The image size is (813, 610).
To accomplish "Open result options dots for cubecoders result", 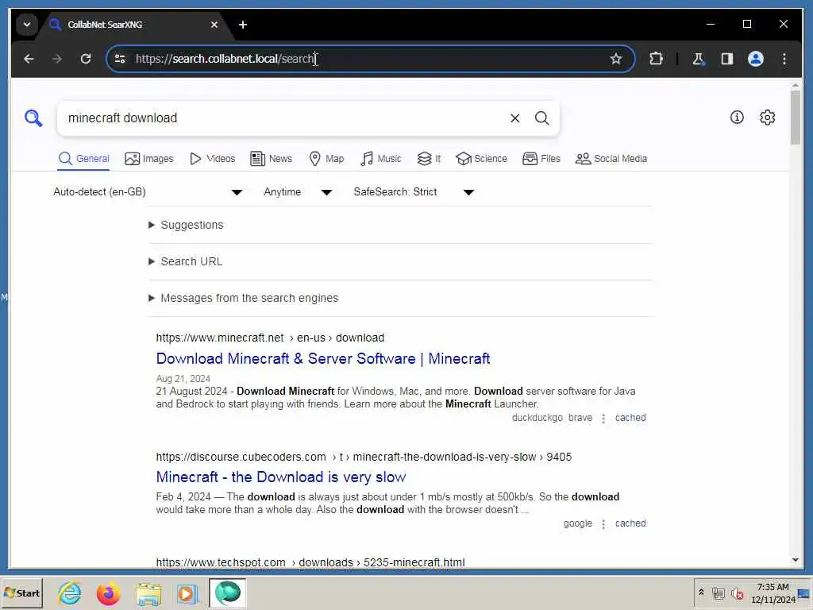I will click(603, 524).
